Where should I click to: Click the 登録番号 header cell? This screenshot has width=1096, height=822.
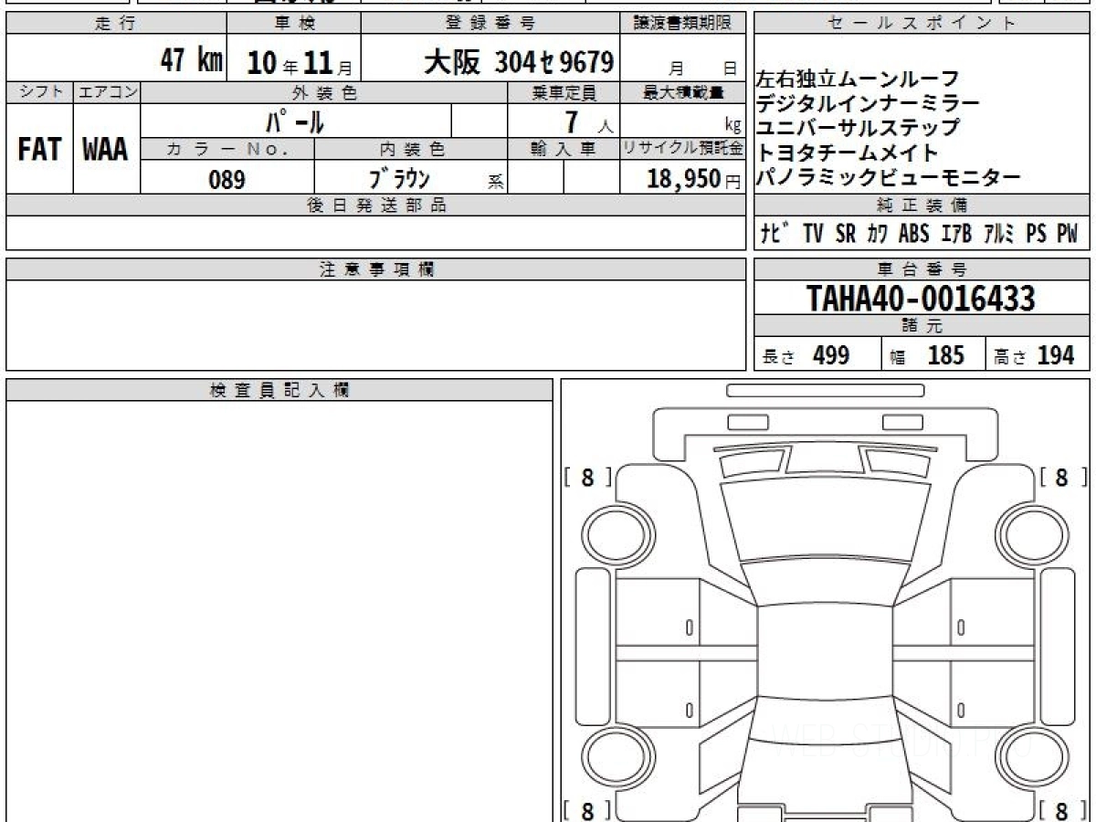pyautogui.click(x=491, y=24)
